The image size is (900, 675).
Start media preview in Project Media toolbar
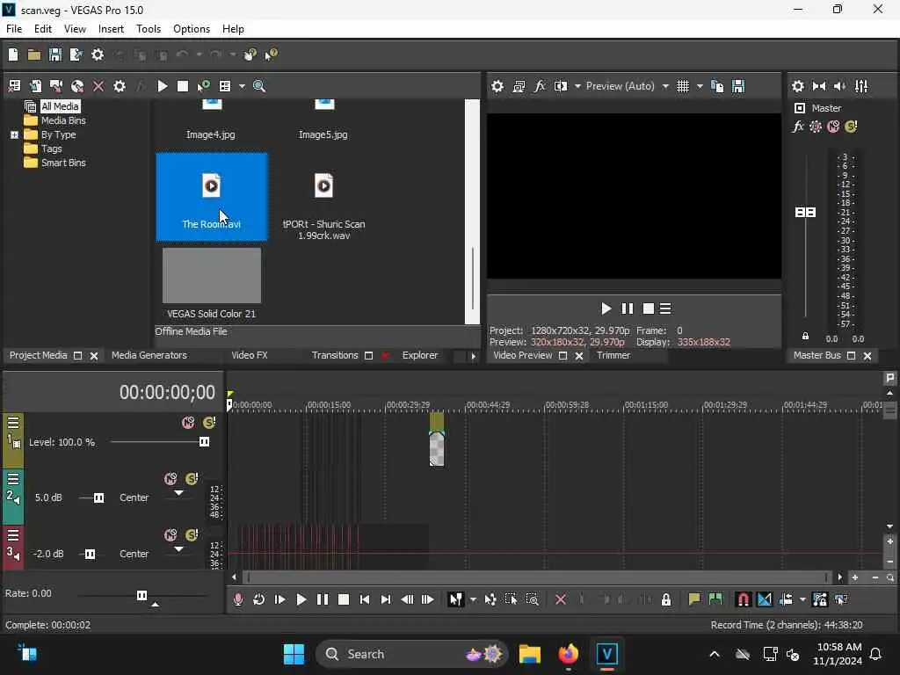(x=162, y=86)
